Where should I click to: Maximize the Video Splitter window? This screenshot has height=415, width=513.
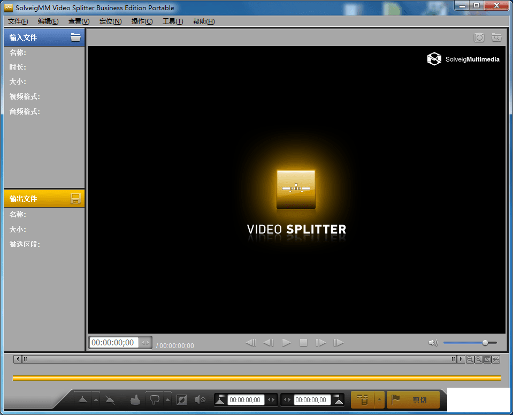click(x=477, y=5)
